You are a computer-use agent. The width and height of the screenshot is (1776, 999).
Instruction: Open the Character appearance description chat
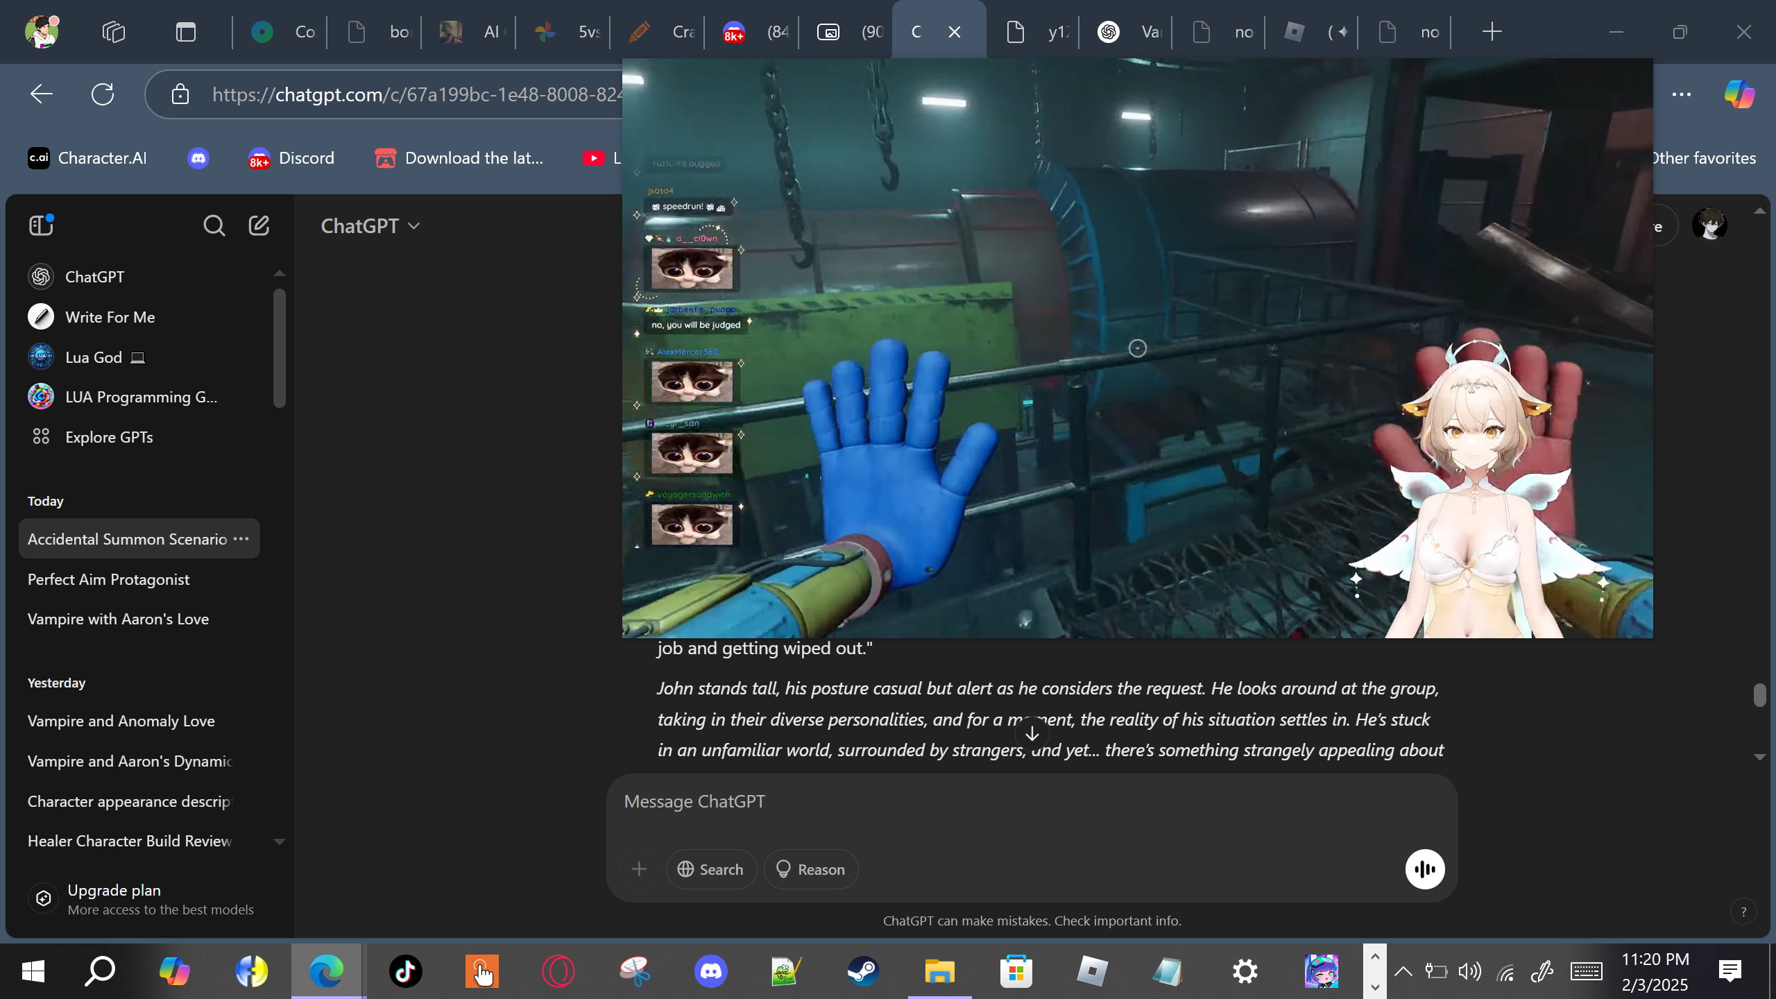coord(139,801)
